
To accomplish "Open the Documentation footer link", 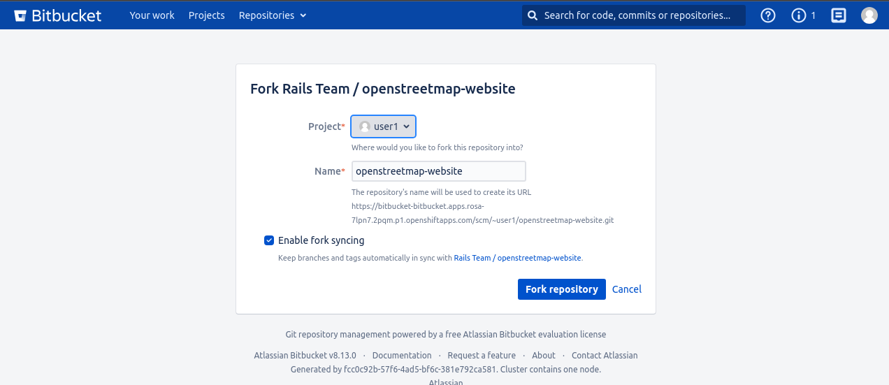I will point(402,355).
